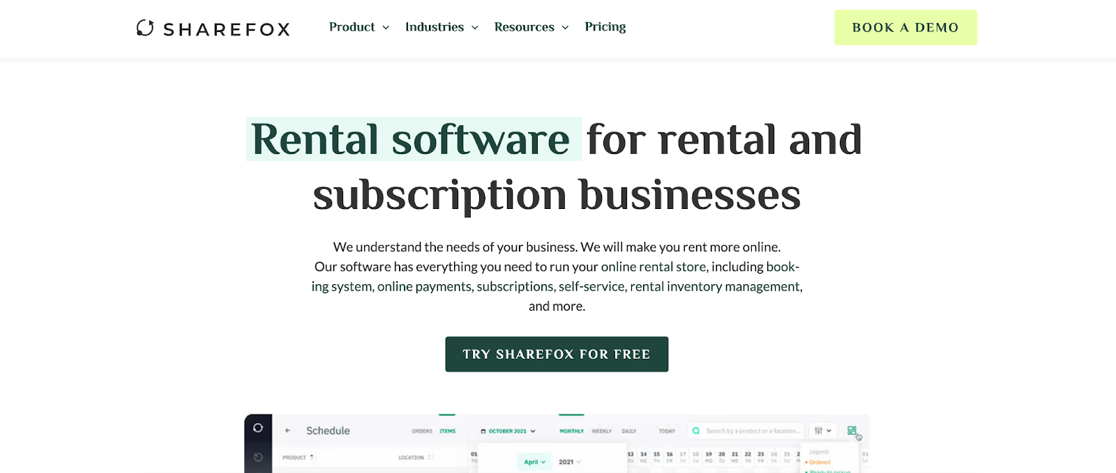Screen dimensions: 1116x473
Task: Click the Book a Demo button
Action: 905,28
